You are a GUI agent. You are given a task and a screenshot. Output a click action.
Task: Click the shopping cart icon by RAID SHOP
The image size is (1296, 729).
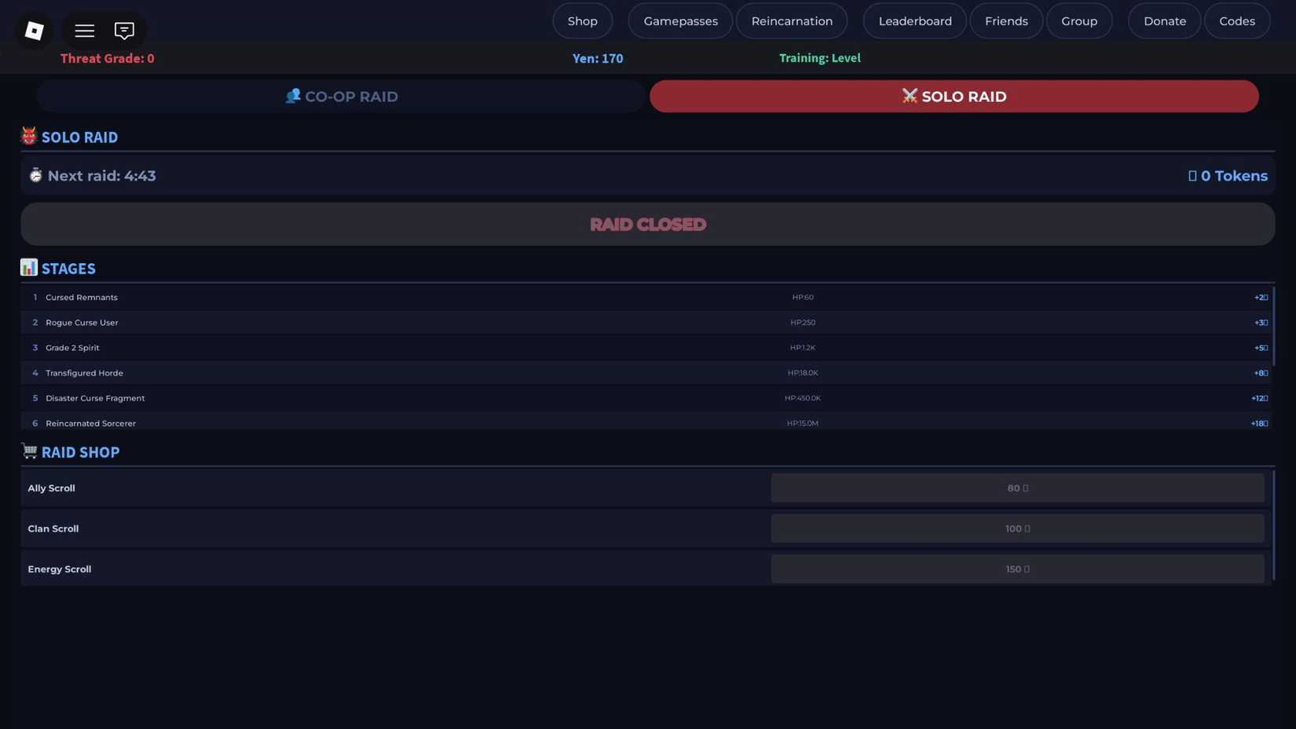point(29,451)
